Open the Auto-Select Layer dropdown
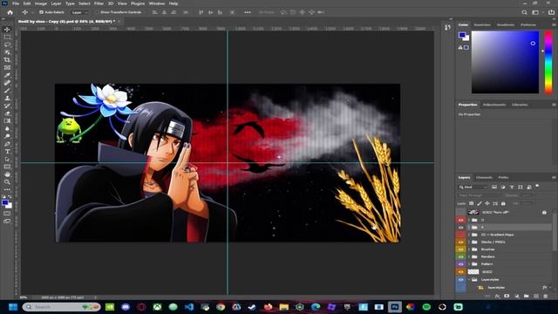The height and width of the screenshot is (314, 558). (x=79, y=12)
